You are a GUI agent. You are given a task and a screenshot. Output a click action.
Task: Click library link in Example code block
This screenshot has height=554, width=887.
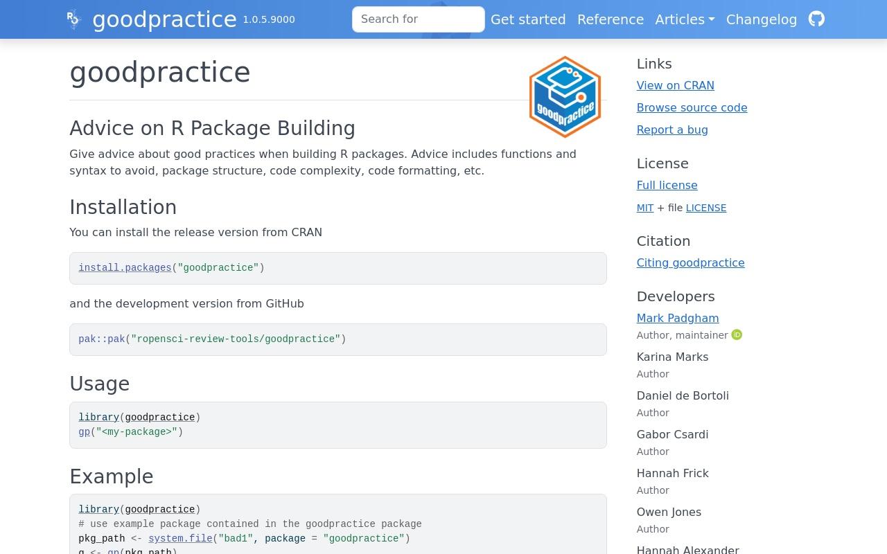[98, 510]
